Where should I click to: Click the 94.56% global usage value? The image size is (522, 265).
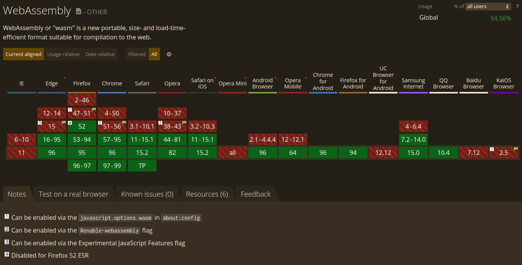[500, 18]
